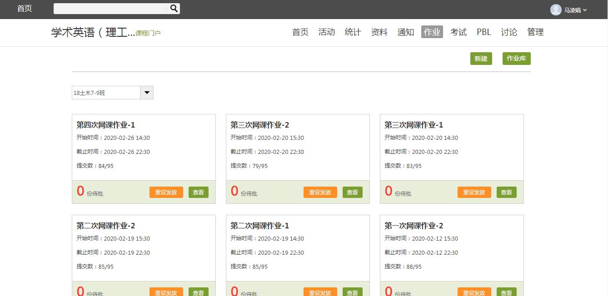Click 重设发放 for 第四次网课作业-1

tap(166, 192)
